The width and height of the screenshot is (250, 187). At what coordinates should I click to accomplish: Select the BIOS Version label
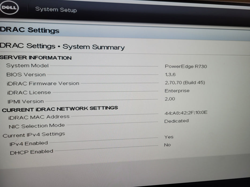(26, 75)
